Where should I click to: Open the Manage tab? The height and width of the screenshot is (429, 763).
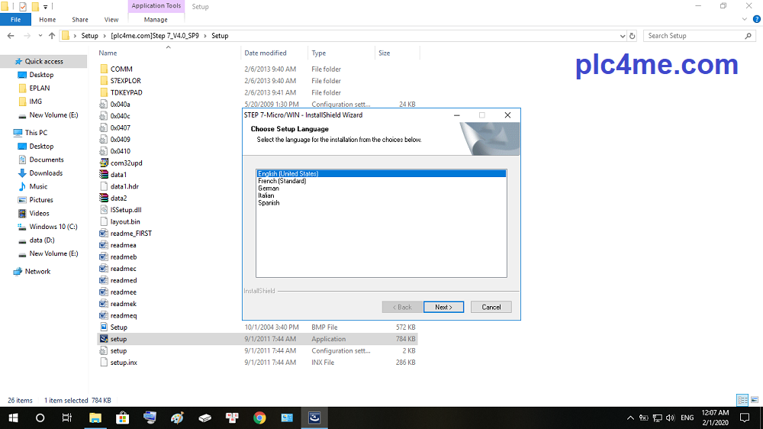click(156, 20)
